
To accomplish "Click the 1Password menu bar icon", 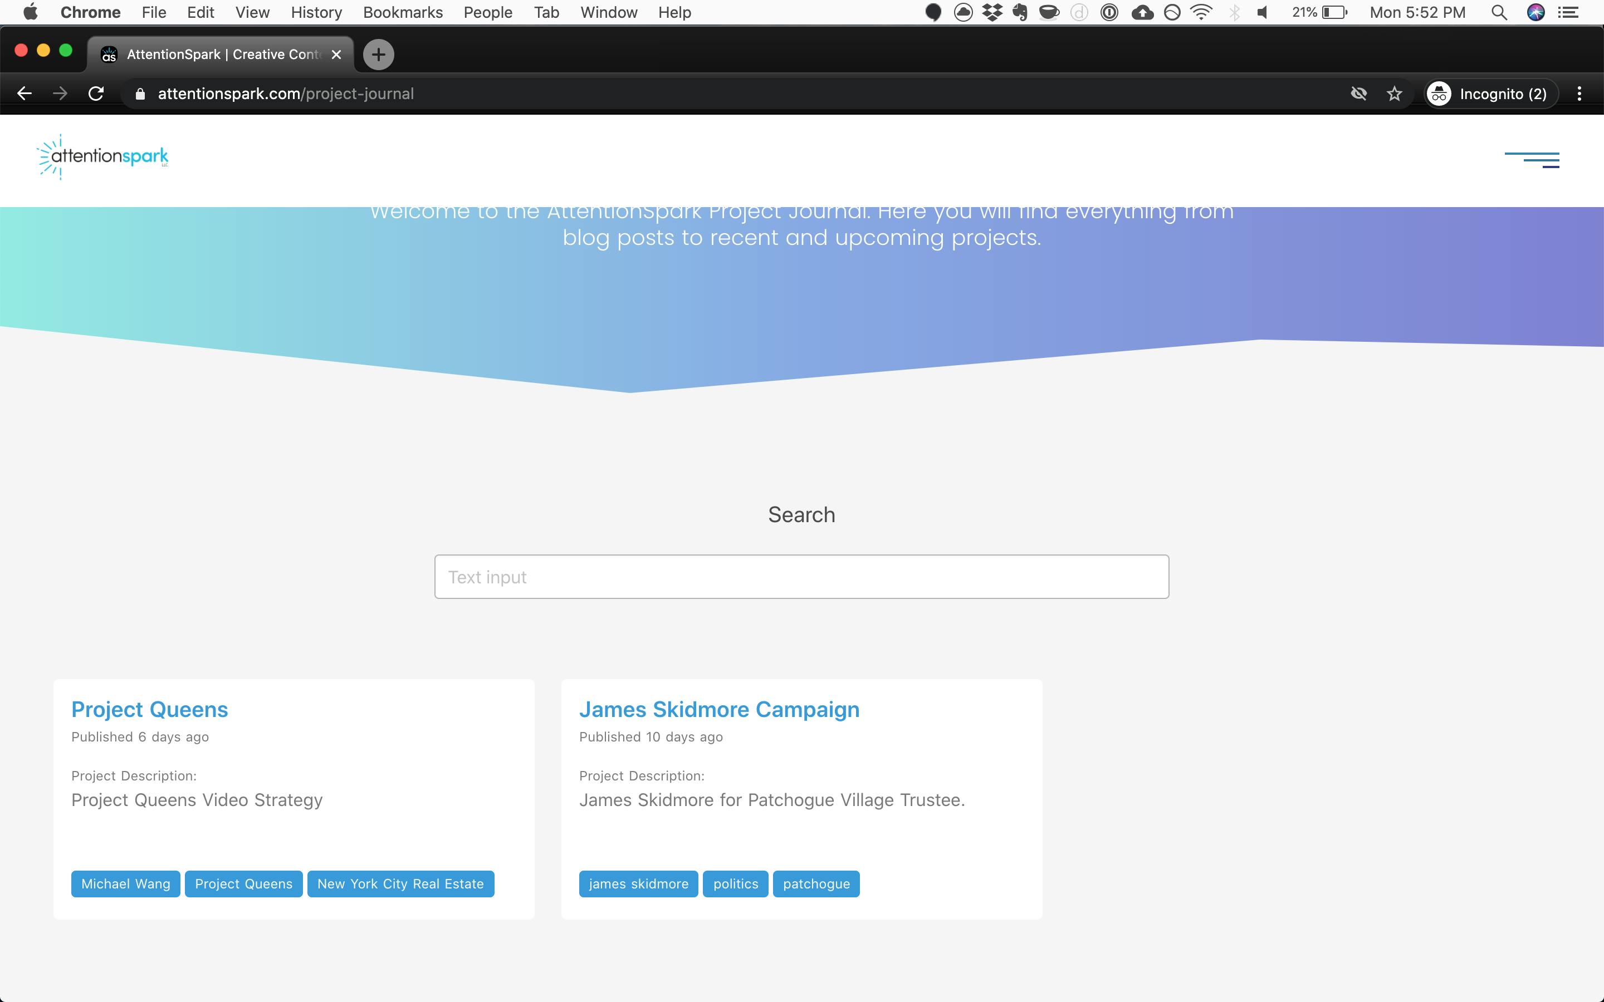I will coord(1109,12).
